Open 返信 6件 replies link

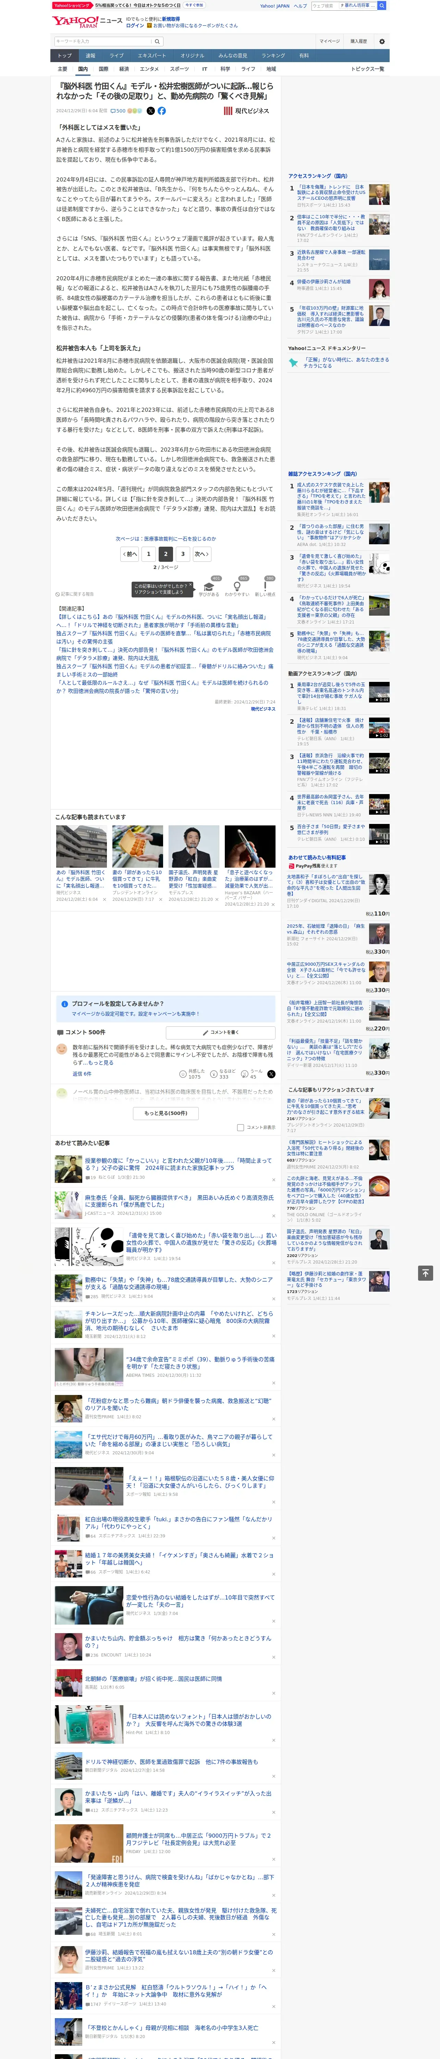(82, 1073)
